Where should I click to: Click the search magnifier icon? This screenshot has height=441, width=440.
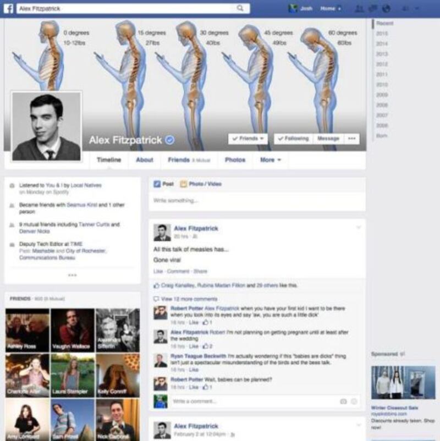(240, 8)
